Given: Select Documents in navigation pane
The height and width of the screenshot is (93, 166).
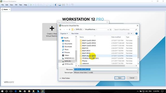Looking at the screenshot, I should (68, 44).
